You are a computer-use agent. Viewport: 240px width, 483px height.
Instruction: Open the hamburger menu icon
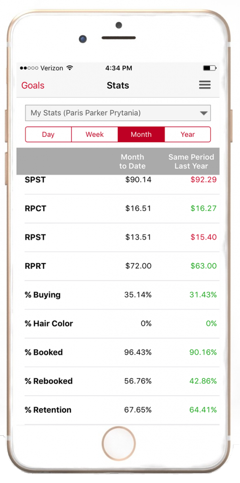(205, 85)
